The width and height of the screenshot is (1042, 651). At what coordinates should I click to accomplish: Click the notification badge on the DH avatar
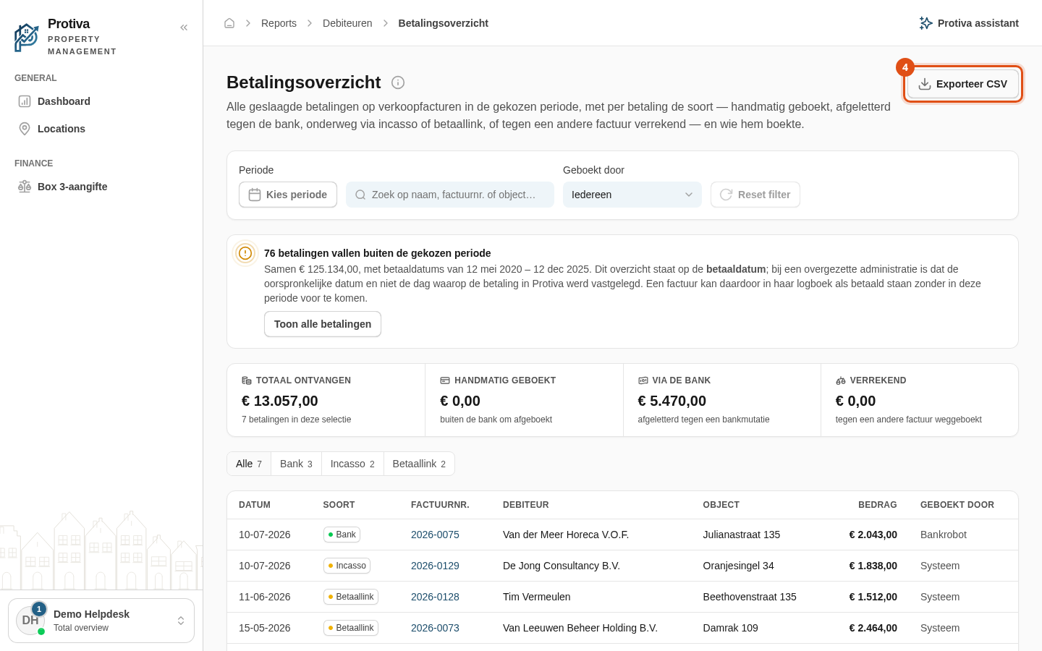point(39,609)
